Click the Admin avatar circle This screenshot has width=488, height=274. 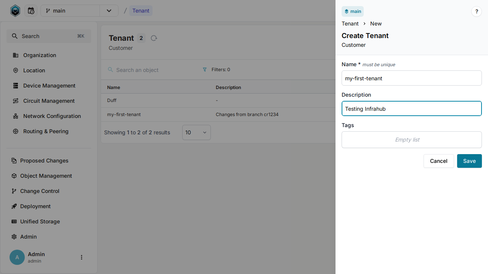pos(17,257)
